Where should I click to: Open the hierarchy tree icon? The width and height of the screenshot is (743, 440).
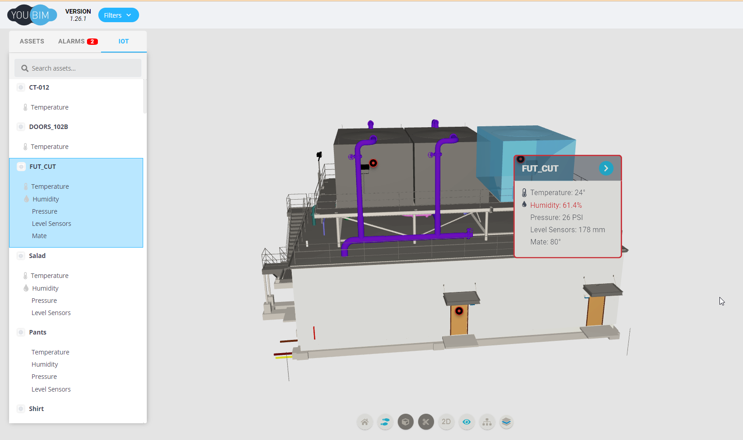pos(487,422)
